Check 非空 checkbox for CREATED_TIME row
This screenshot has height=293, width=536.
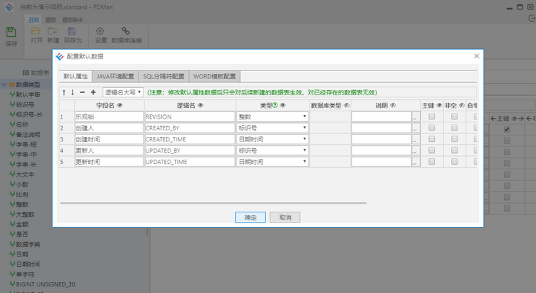click(x=454, y=139)
